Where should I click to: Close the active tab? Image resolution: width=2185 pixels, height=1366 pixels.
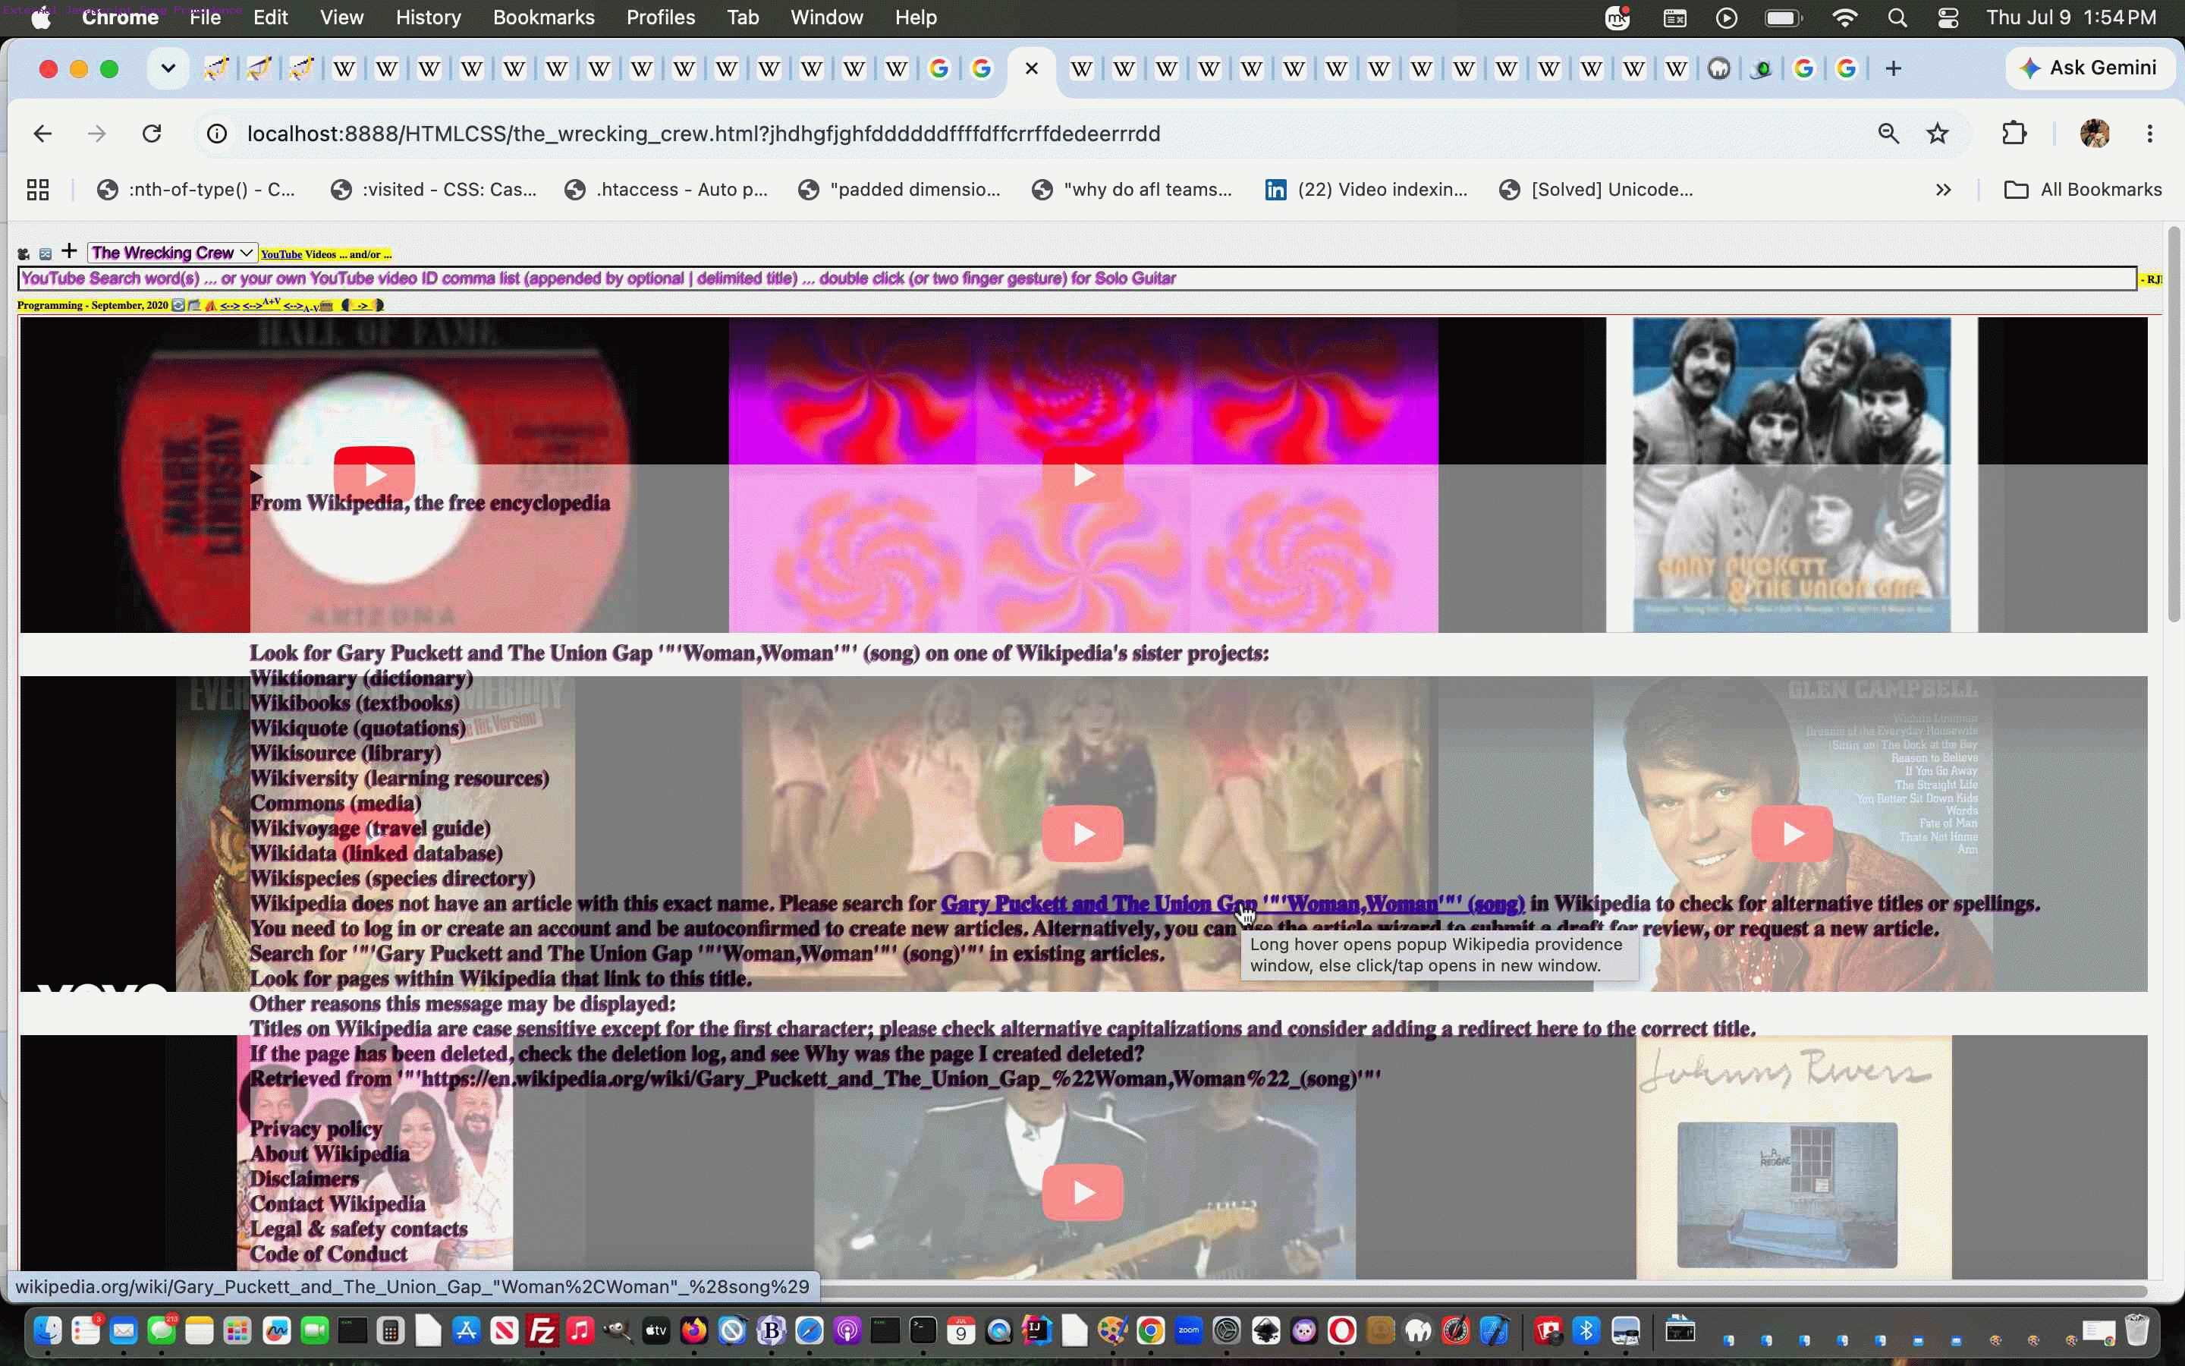click(1031, 68)
